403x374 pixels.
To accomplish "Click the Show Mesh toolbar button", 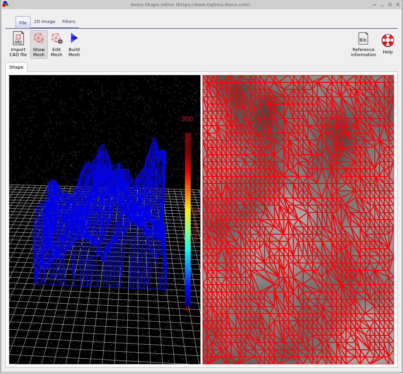I will (x=39, y=44).
